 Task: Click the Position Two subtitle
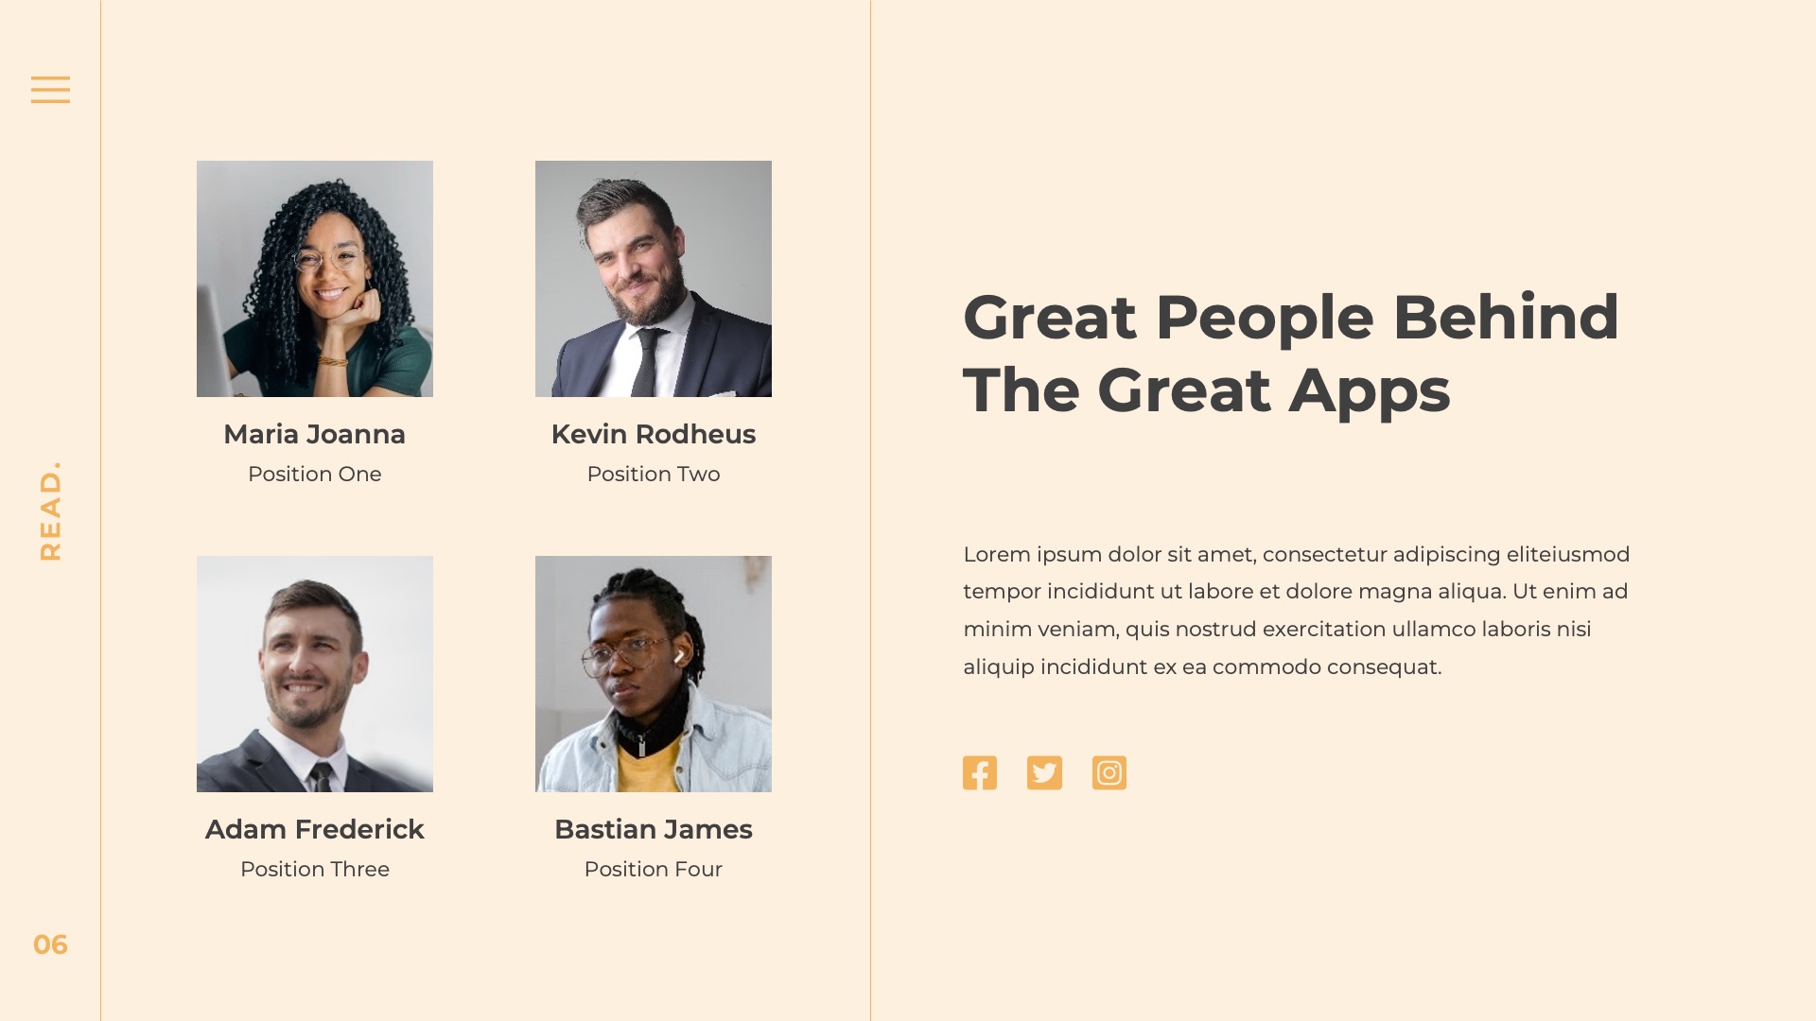(654, 475)
